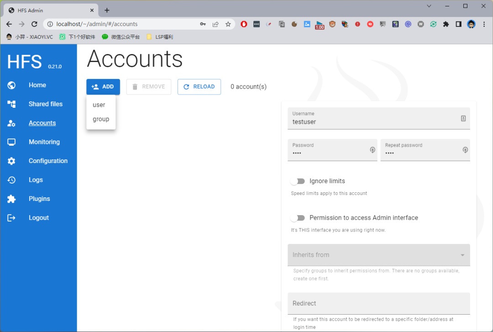Click the Monitoring screen icon

coord(11,142)
